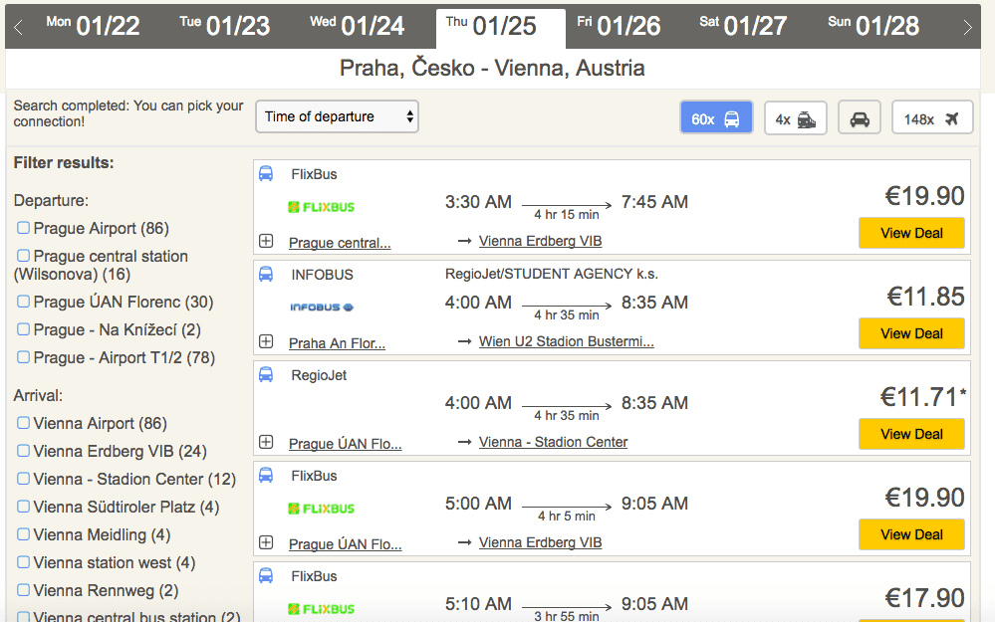
Task: Open Vienna Erdberg VIB link of 5:00 AM trip
Action: 540,542
